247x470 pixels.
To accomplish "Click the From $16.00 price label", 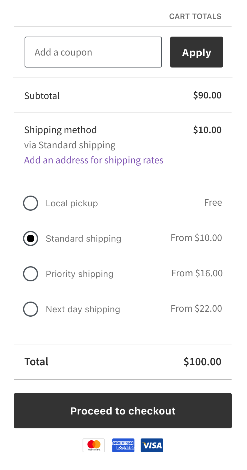I will pyautogui.click(x=196, y=273).
